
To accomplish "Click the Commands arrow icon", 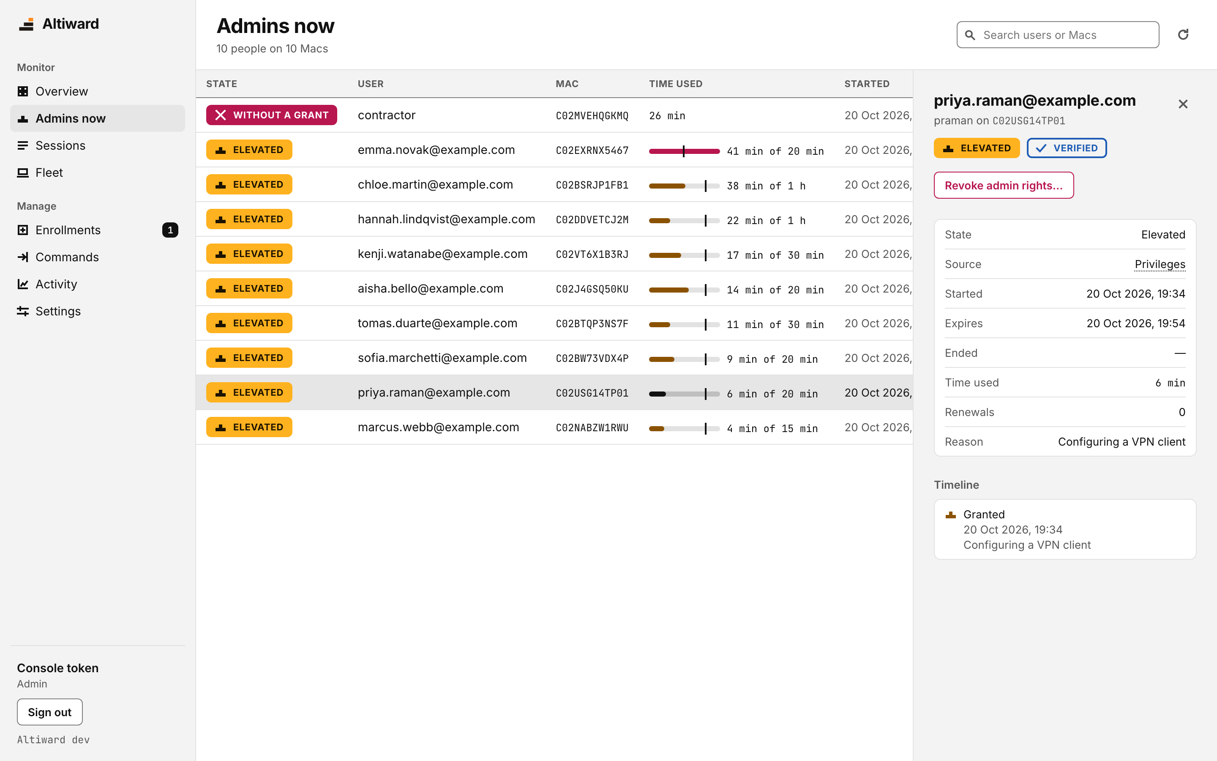I will (x=23, y=257).
